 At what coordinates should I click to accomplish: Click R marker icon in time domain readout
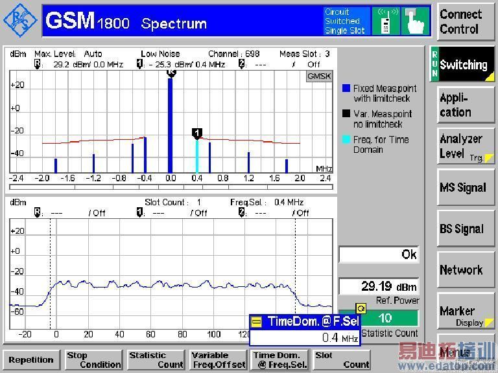[38, 212]
